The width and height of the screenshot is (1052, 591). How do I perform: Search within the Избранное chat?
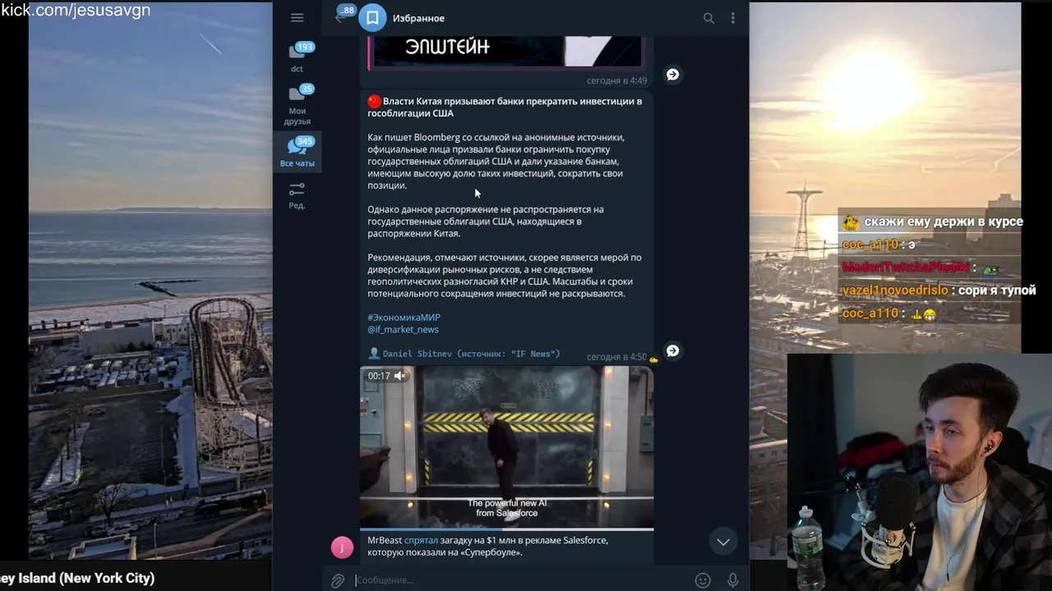click(708, 18)
